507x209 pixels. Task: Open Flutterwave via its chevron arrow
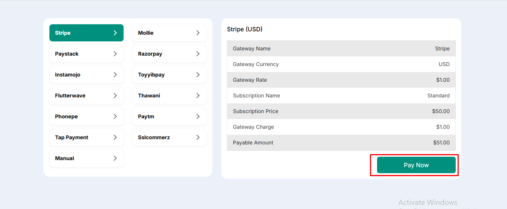115,96
